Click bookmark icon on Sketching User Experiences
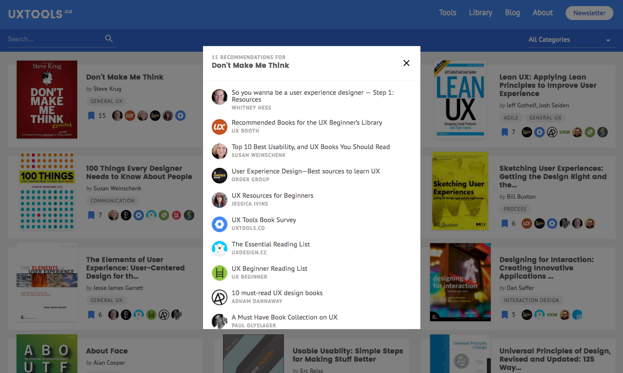623x373 pixels. (x=505, y=223)
